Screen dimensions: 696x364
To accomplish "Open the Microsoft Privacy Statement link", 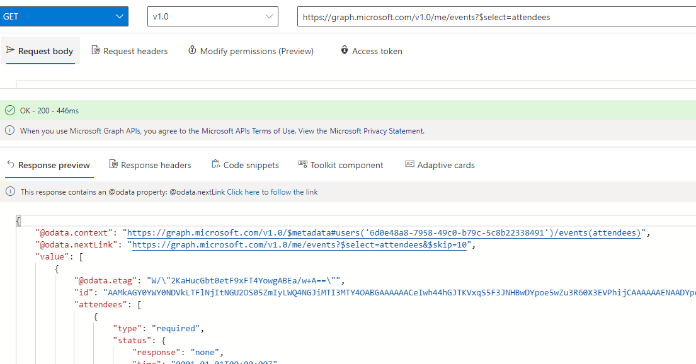I will coord(377,131).
